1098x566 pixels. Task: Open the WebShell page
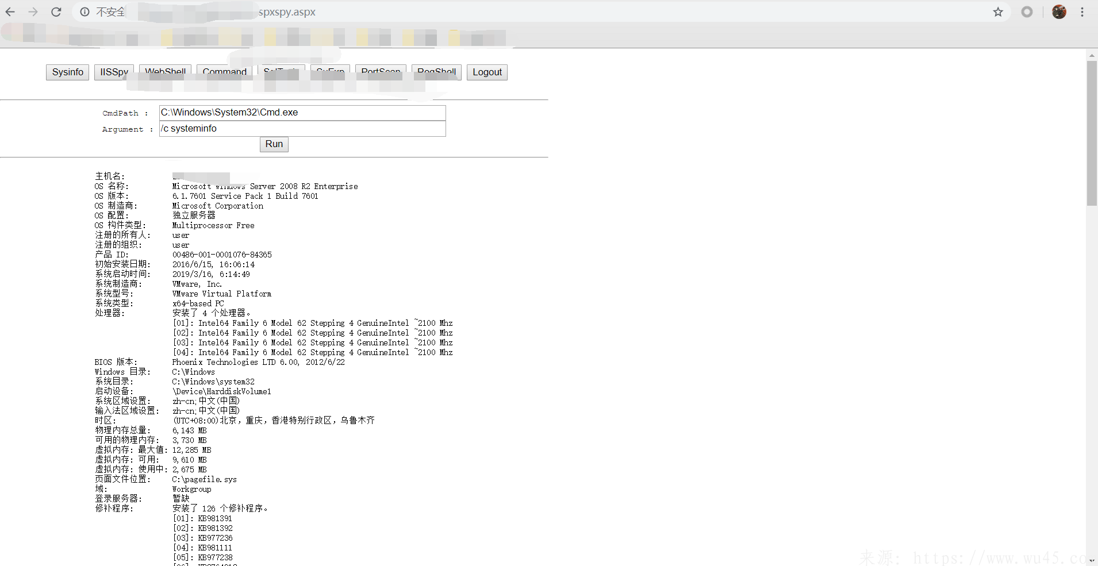166,72
